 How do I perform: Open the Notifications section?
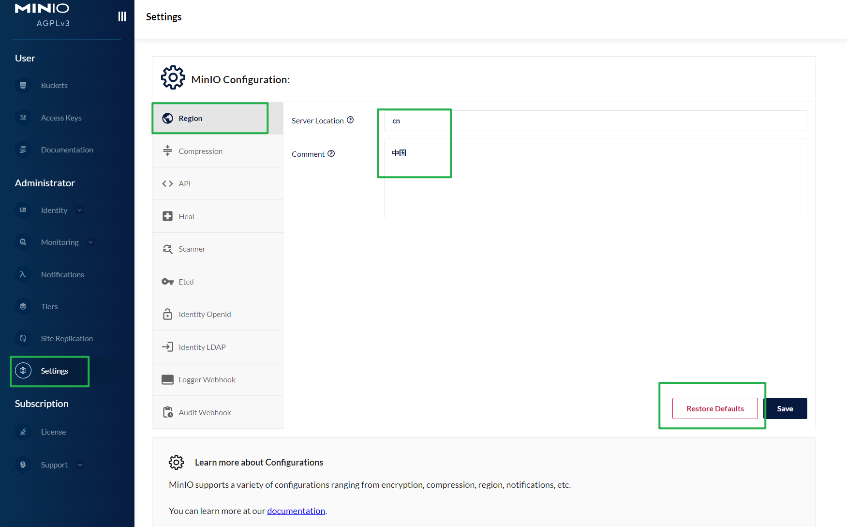(x=62, y=274)
